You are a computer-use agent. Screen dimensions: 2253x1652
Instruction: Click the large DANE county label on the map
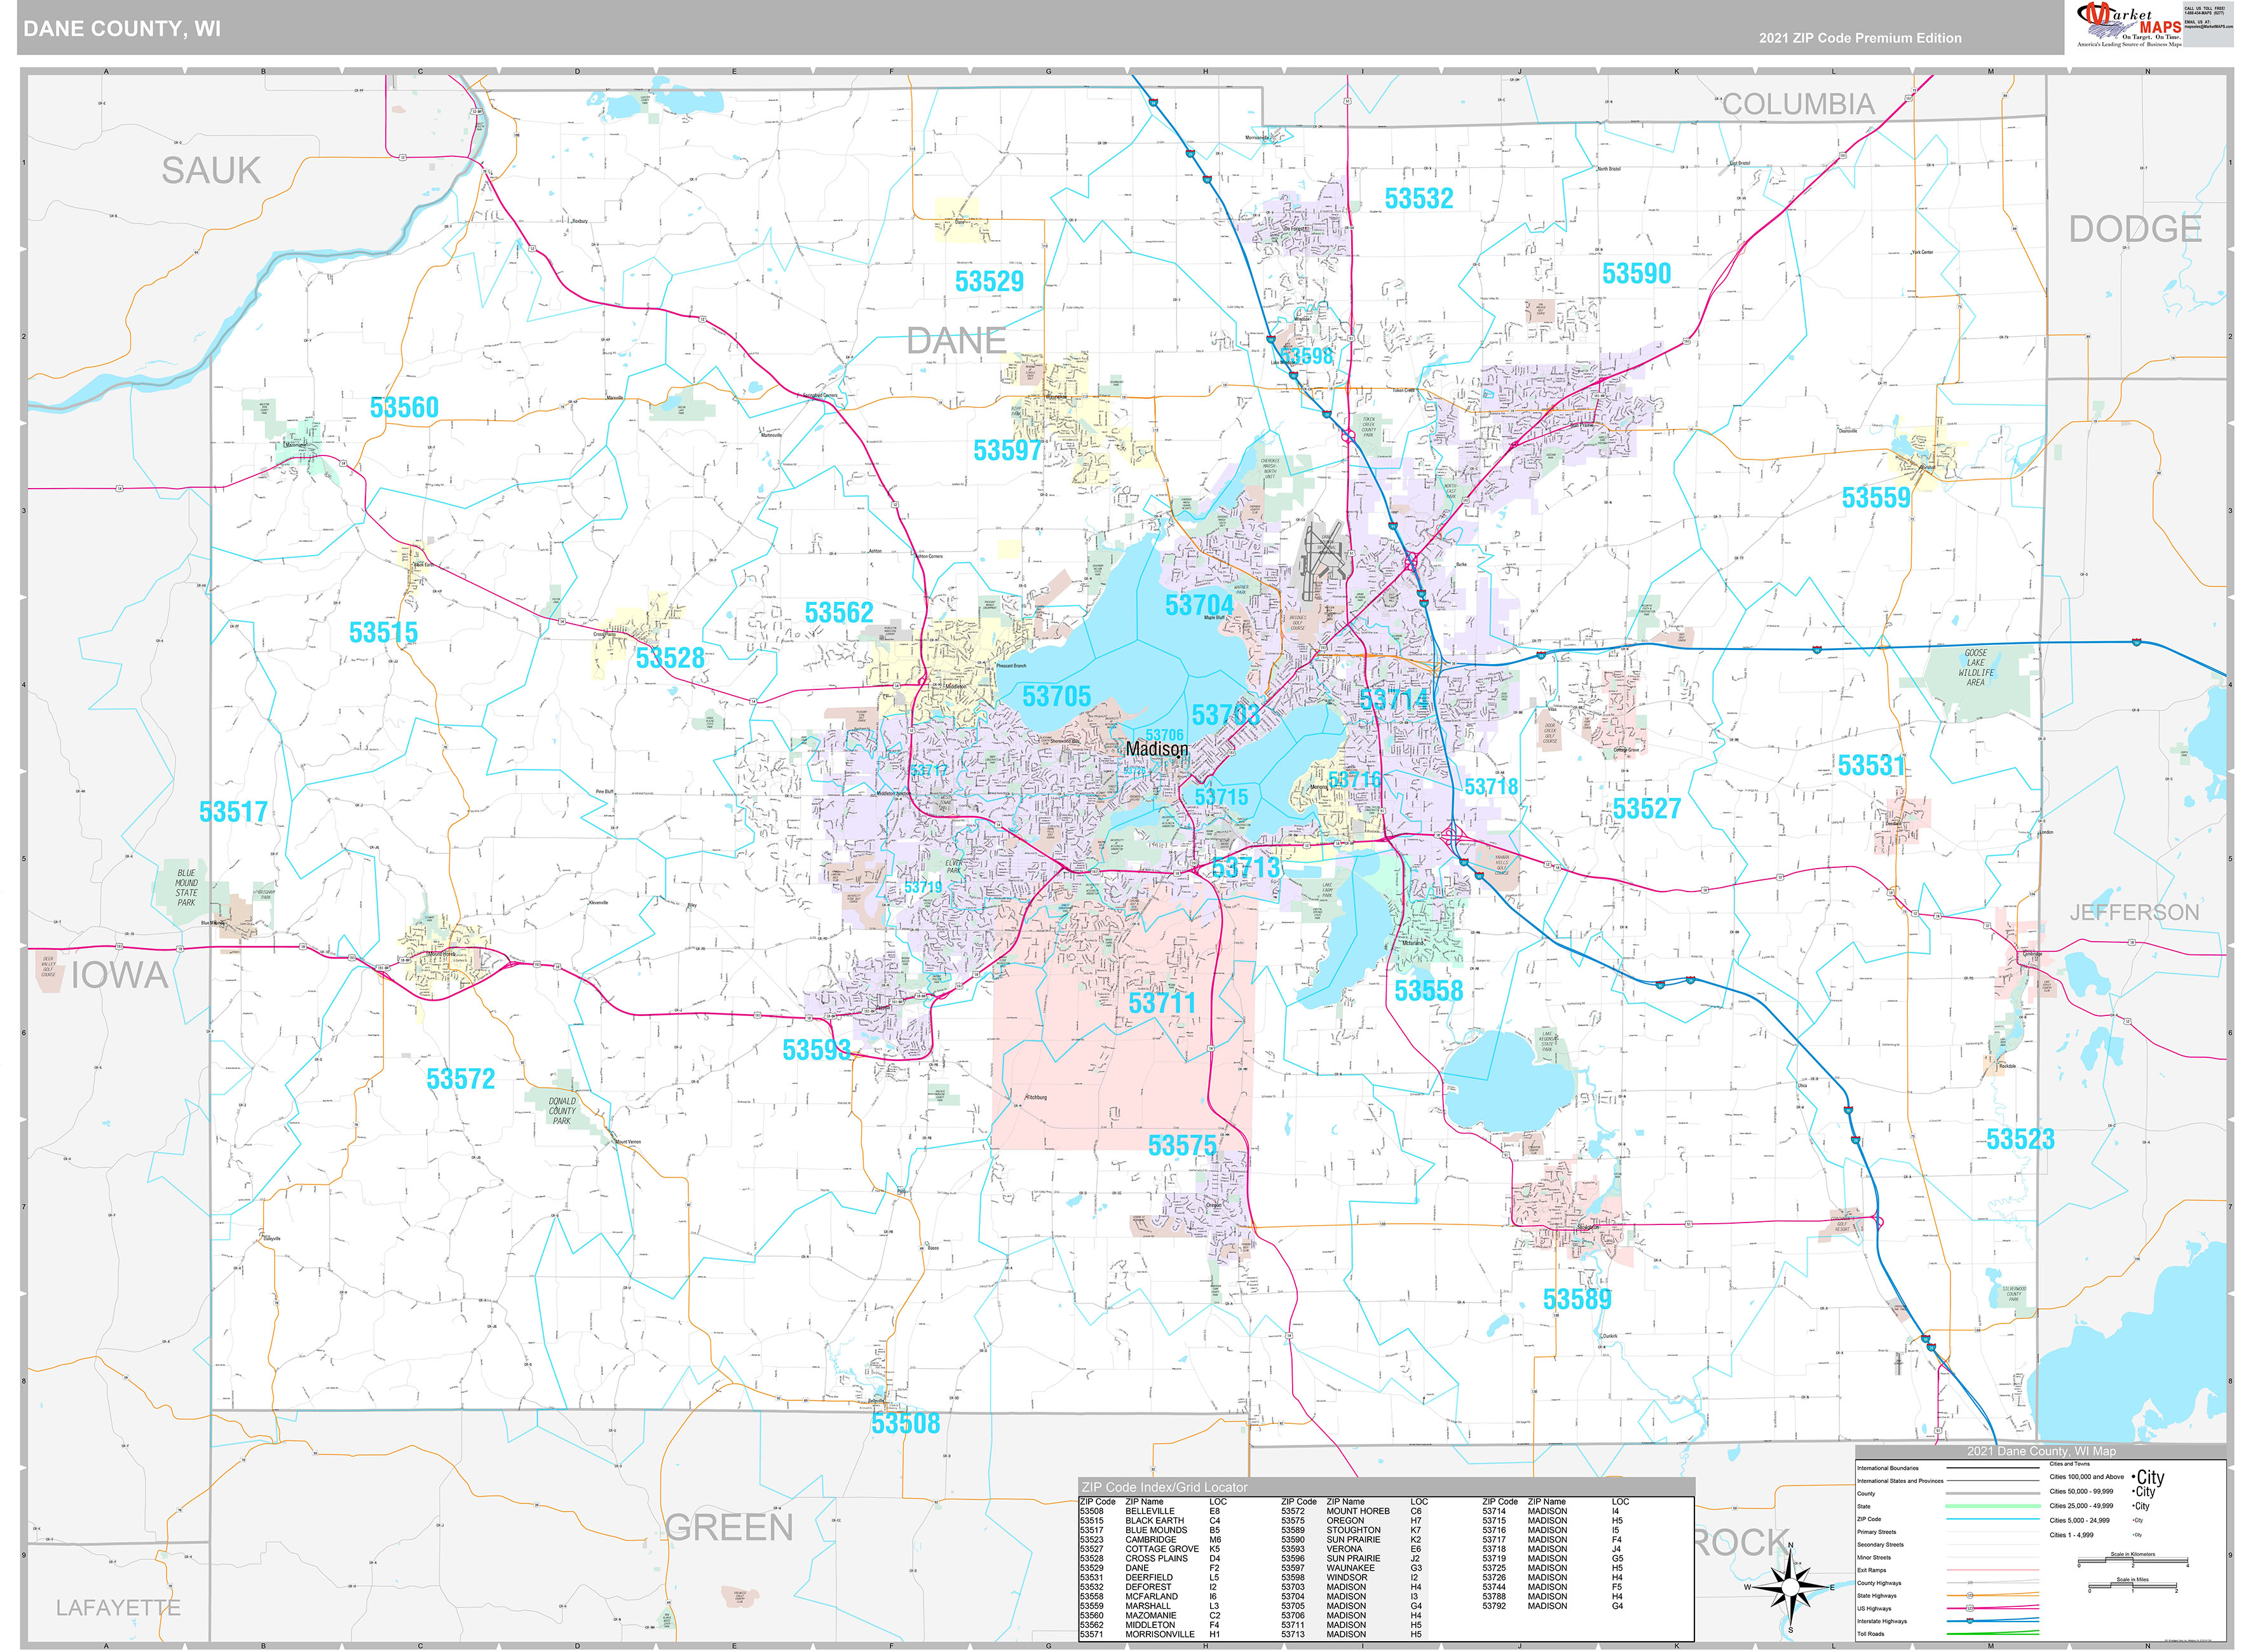click(956, 341)
